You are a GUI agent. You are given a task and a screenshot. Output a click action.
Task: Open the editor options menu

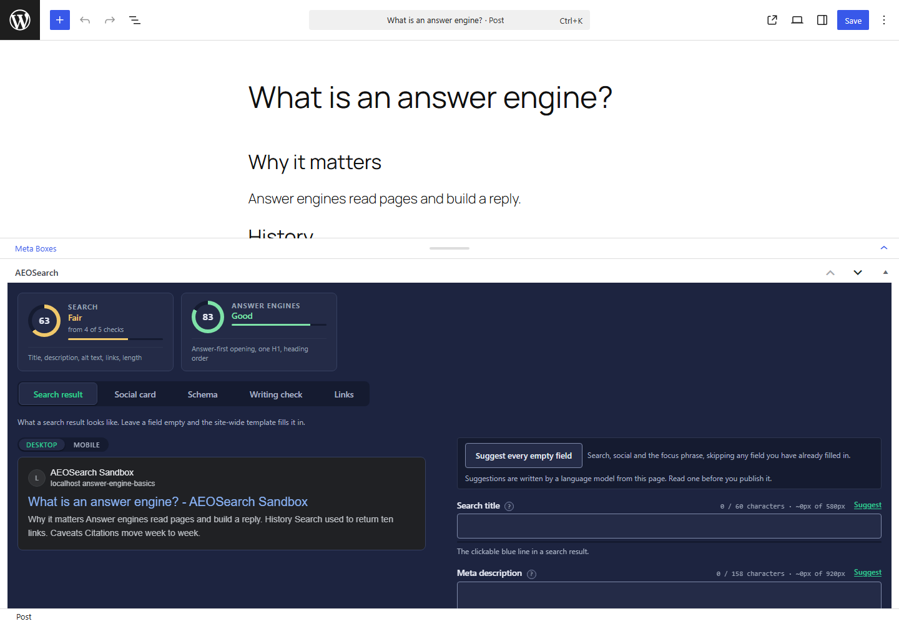coord(884,20)
